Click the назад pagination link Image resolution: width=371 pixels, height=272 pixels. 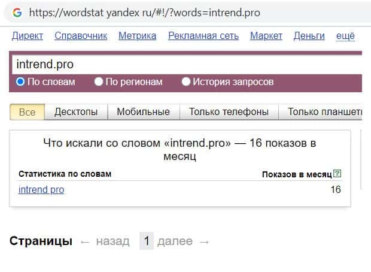(113, 241)
